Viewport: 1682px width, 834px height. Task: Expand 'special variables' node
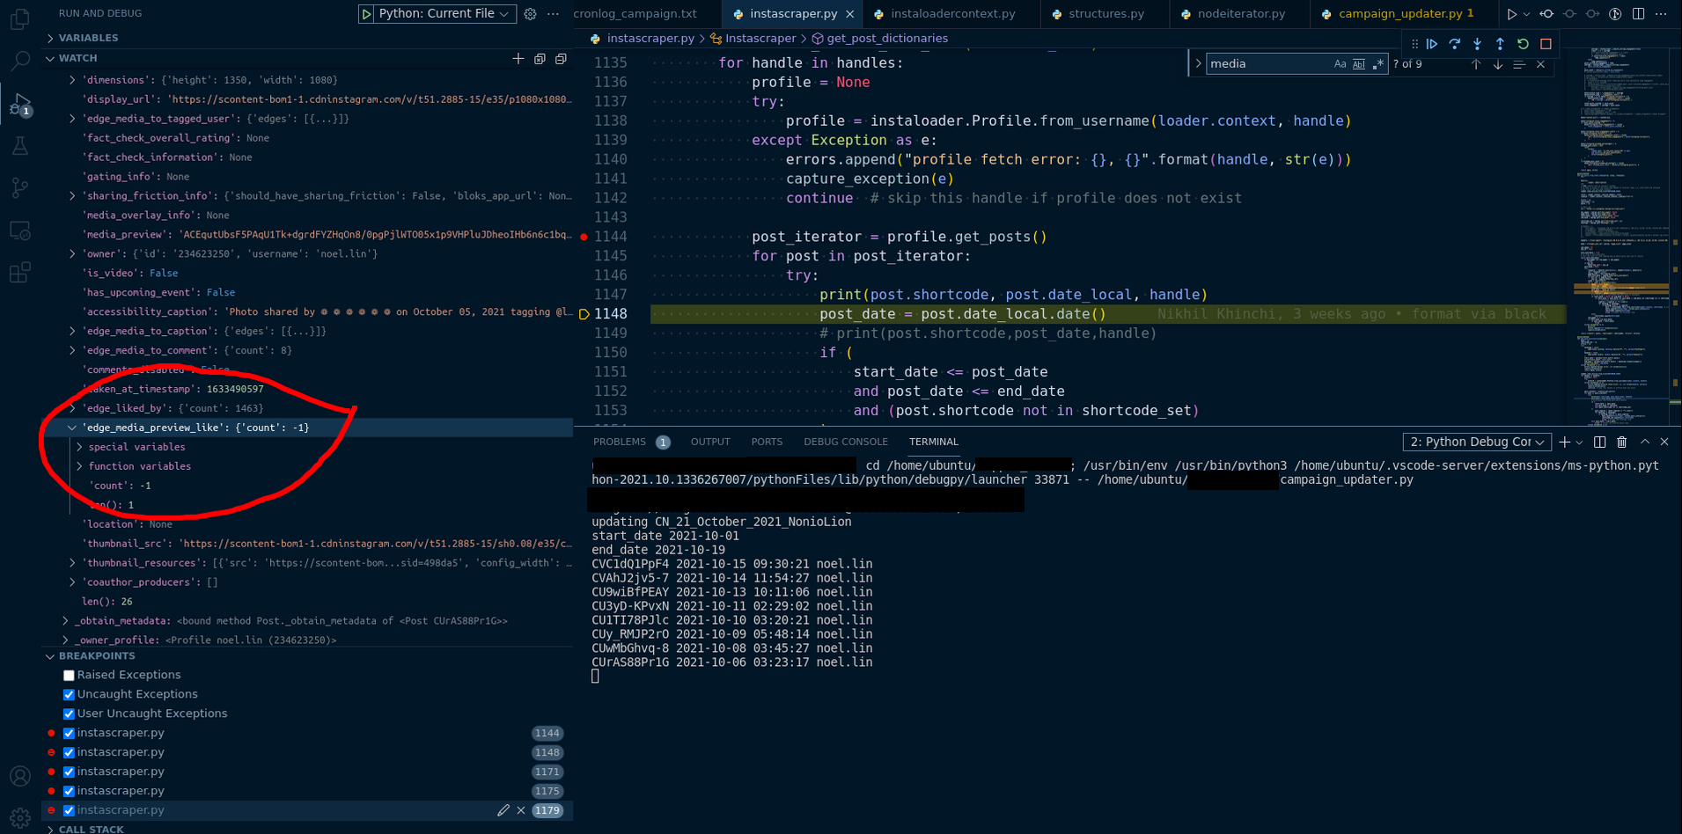[x=80, y=448]
